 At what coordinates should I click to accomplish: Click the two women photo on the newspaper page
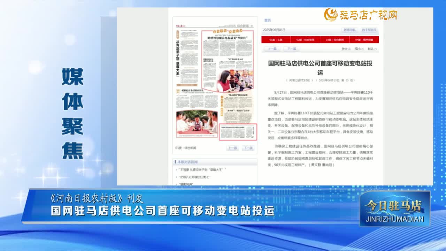point(235,81)
